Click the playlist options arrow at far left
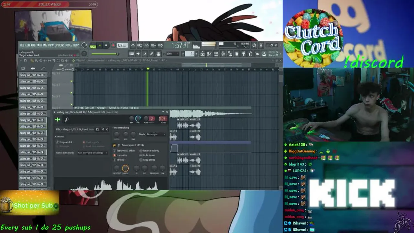This screenshot has width=414, height=233. pos(21,61)
